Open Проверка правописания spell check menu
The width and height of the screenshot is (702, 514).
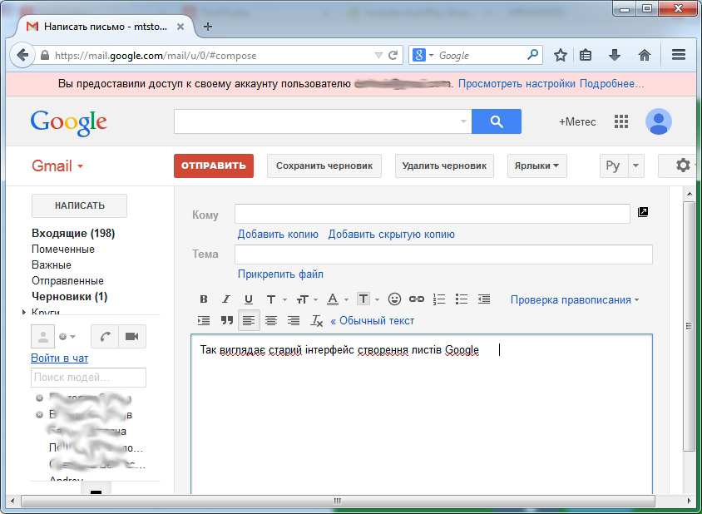click(575, 299)
